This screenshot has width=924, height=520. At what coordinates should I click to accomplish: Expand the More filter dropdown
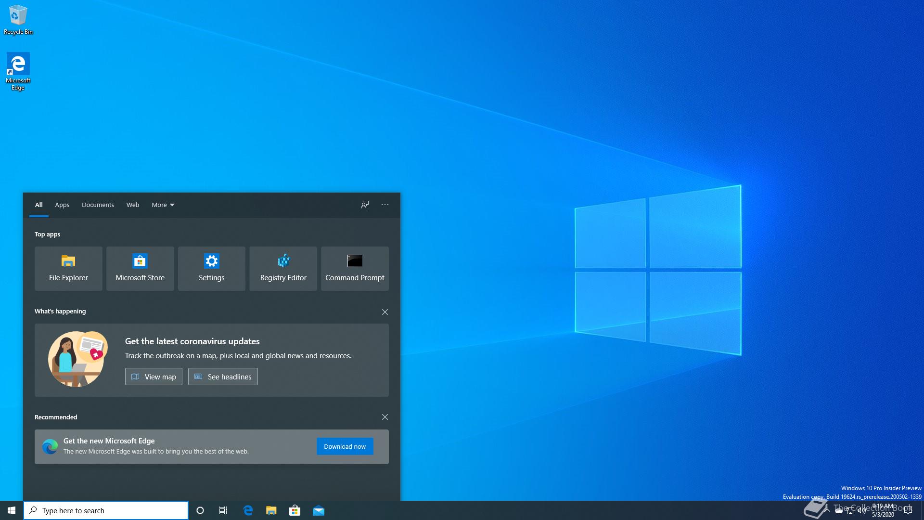pyautogui.click(x=163, y=205)
